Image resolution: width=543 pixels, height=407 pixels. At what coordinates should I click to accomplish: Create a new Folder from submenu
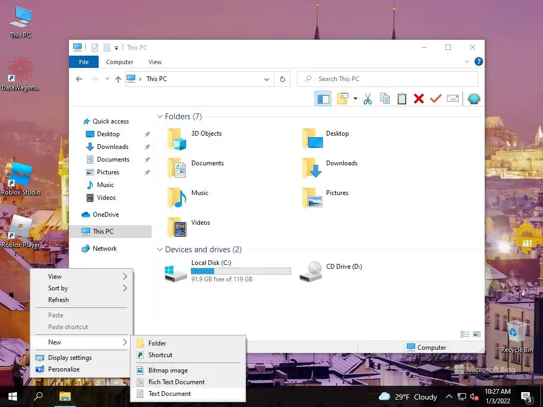(188, 343)
